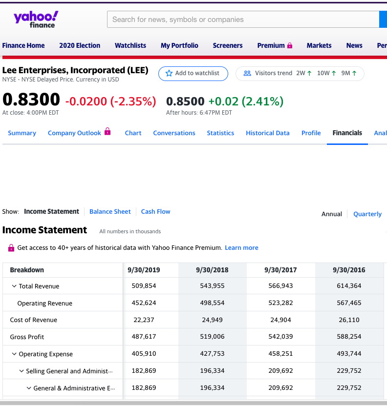The image size is (387, 406).
Task: Click the Lee Enterprises, Incorporated (LEE) heading
Action: click(x=75, y=70)
